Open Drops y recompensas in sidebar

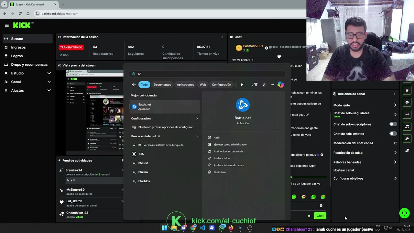(x=27, y=64)
